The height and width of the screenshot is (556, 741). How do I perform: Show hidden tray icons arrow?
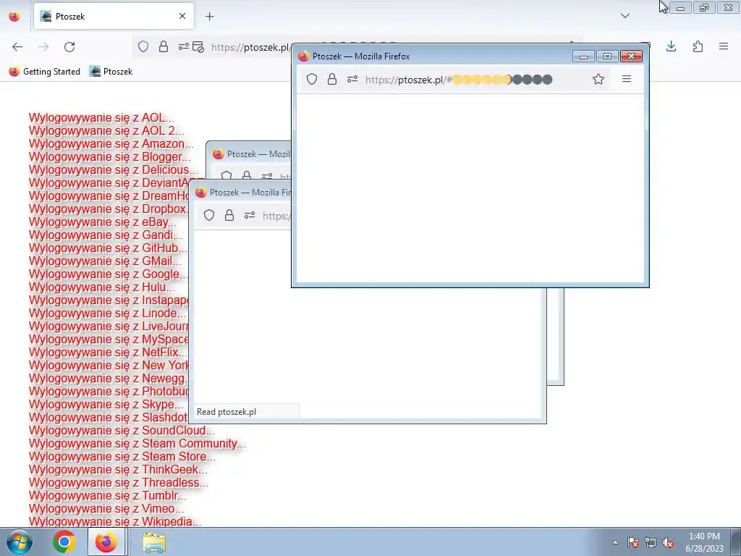[615, 542]
